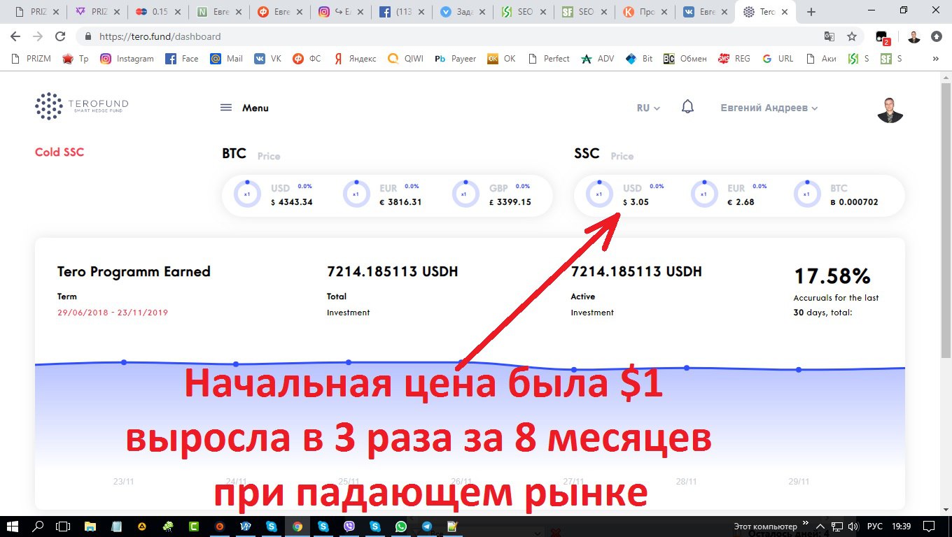Bookmark this page with the star icon

click(x=852, y=36)
